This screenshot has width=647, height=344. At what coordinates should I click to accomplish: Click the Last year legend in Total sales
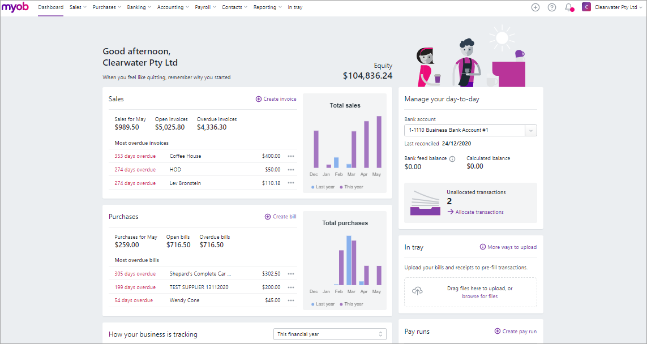(x=323, y=187)
